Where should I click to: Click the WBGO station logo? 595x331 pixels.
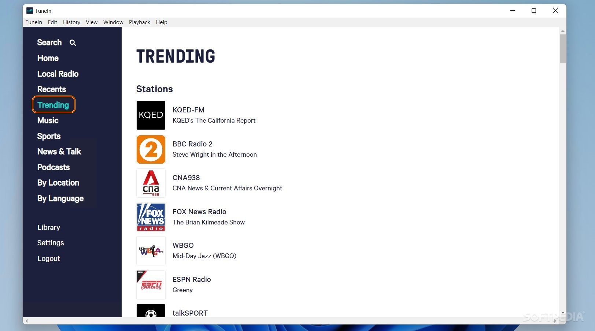151,251
